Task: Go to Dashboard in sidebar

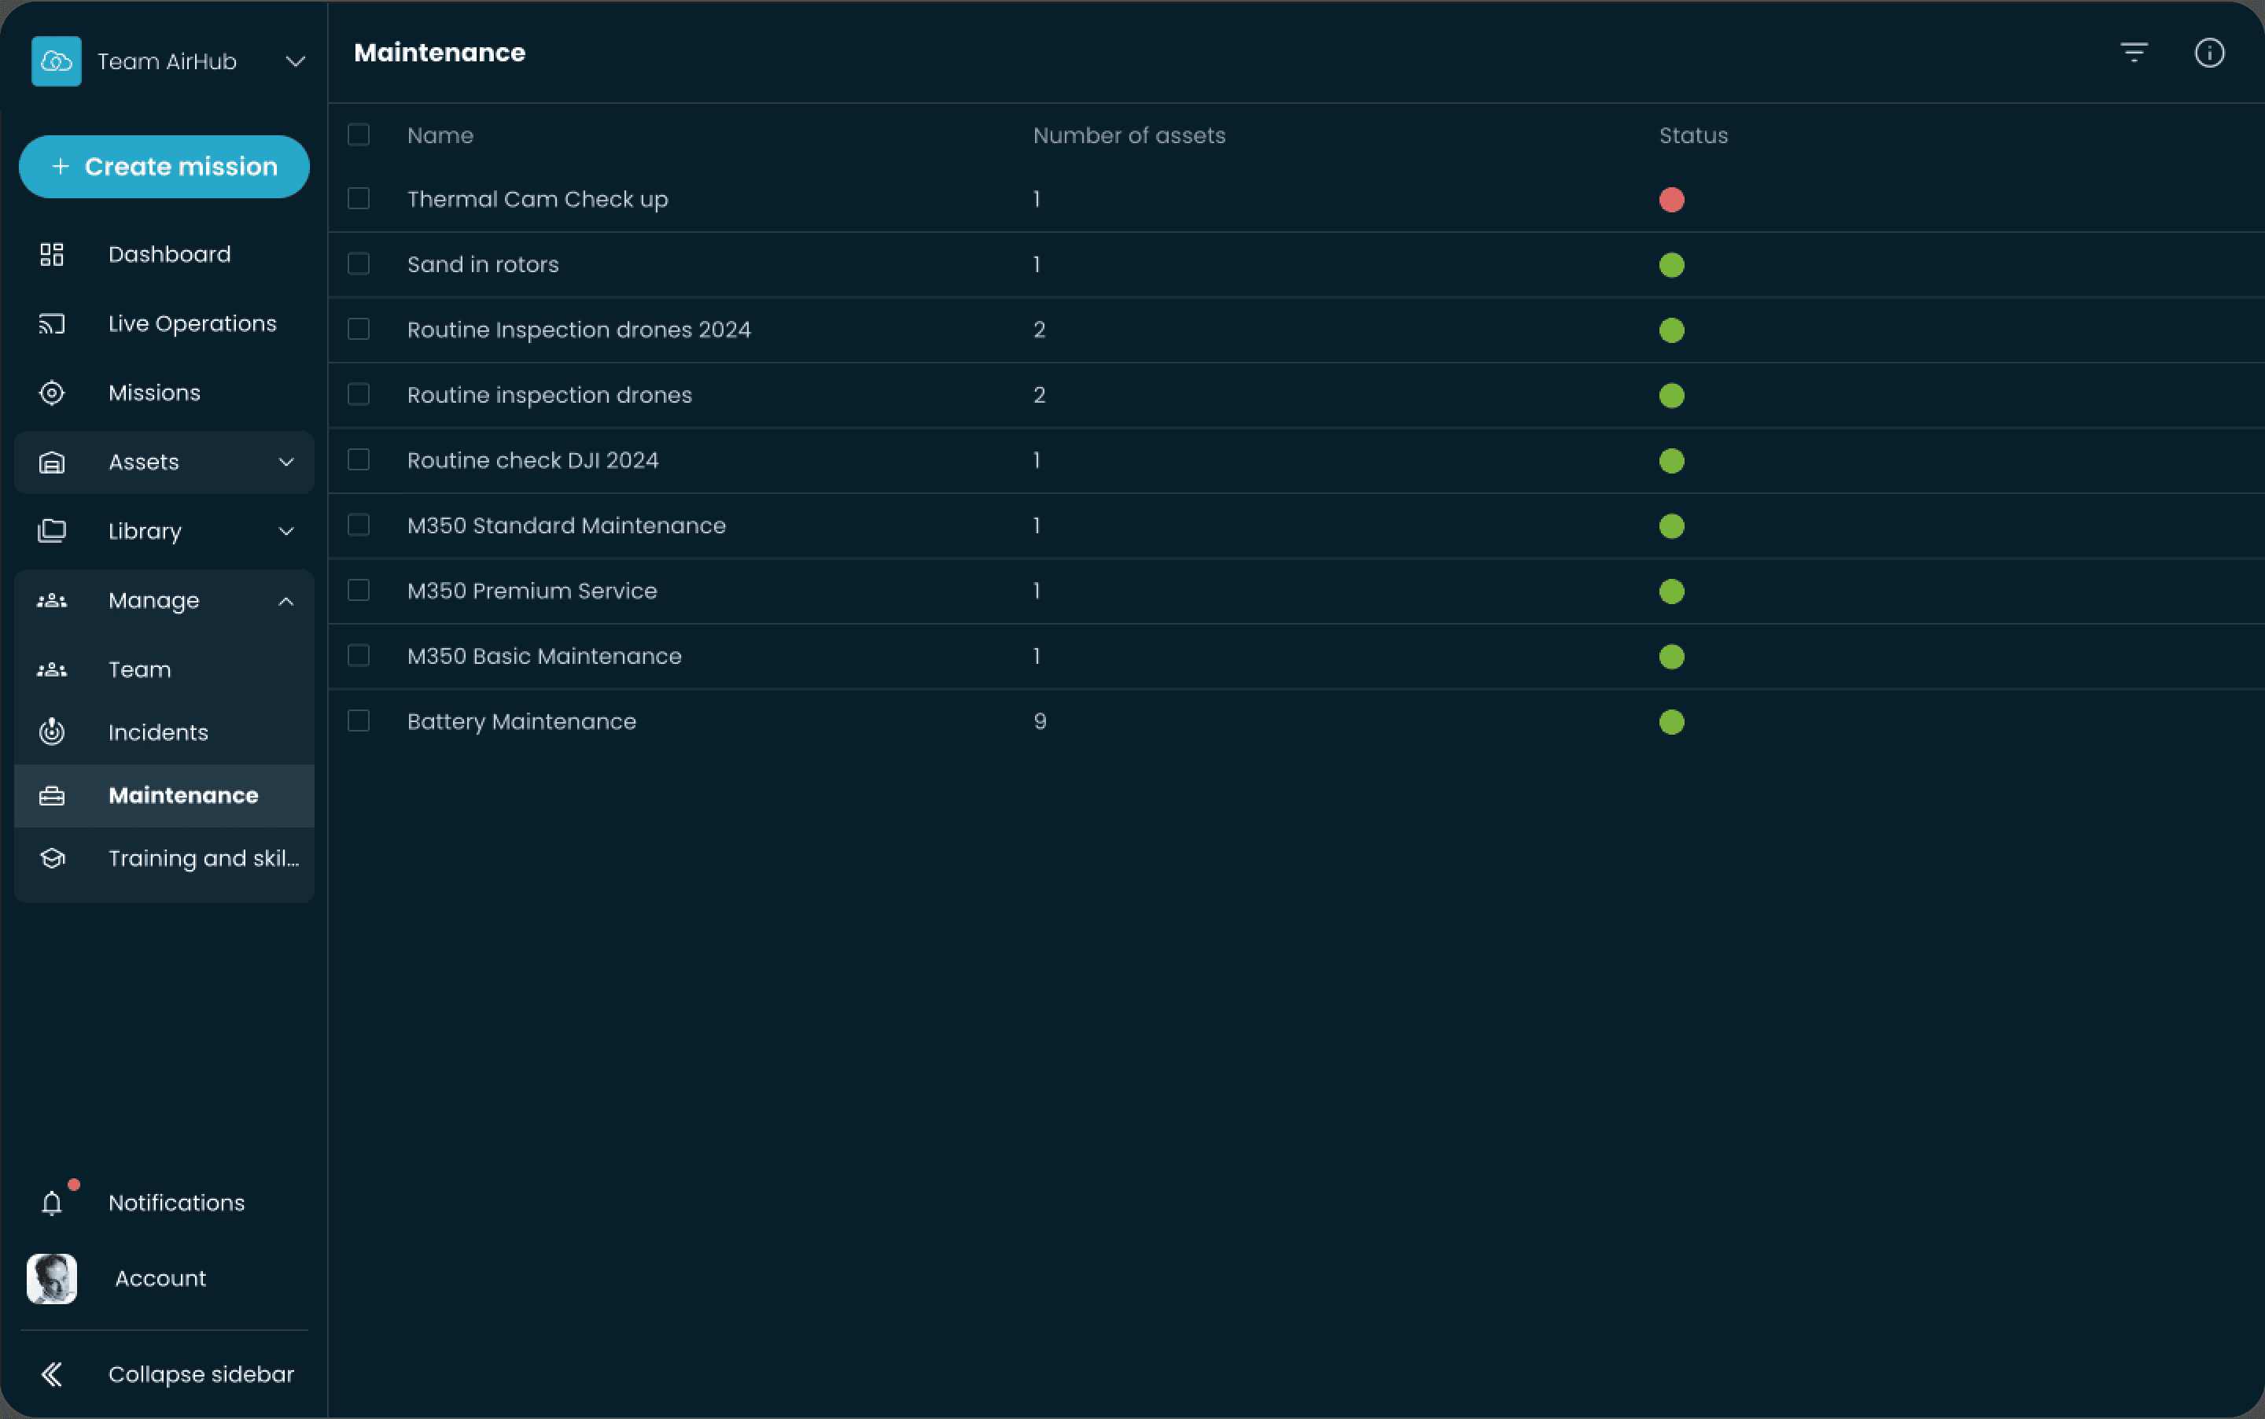Action: [169, 254]
